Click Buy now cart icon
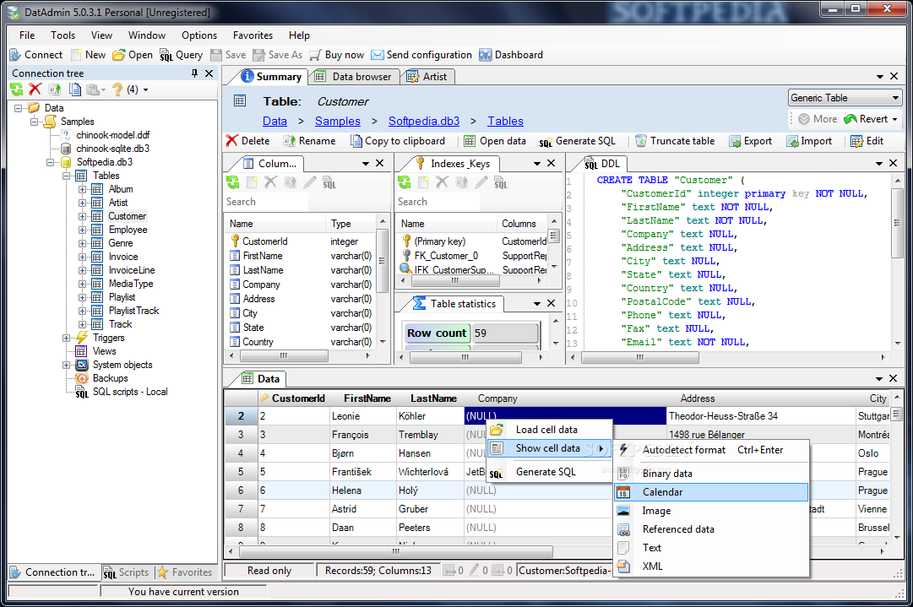This screenshot has width=913, height=607. tap(315, 55)
